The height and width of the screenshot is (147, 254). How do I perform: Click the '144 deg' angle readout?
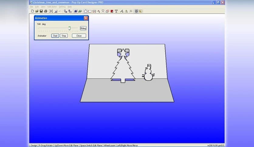(41, 24)
